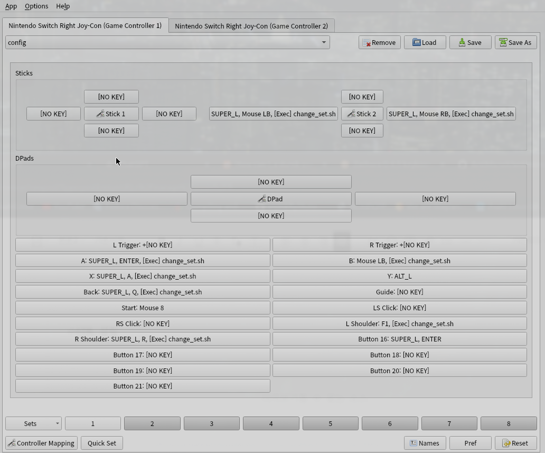The height and width of the screenshot is (453, 545).
Task: Edit Stick 1 down [NO KEY] slot
Action: (111, 131)
